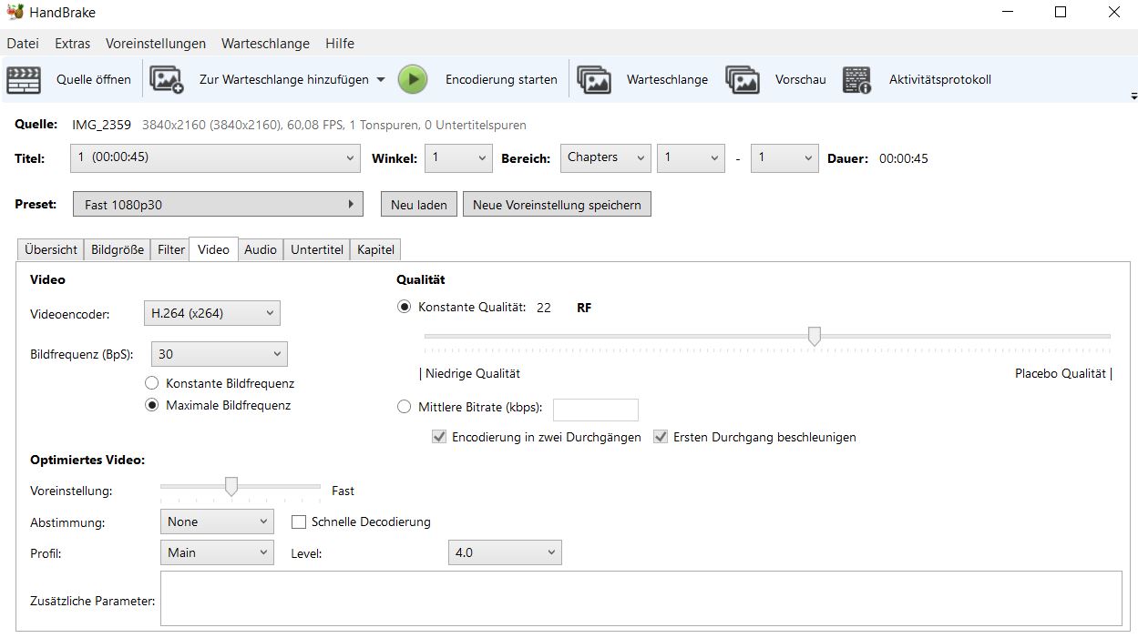1138x638 pixels.
Task: Open the Abstimmung None dropdown
Action: point(217,522)
